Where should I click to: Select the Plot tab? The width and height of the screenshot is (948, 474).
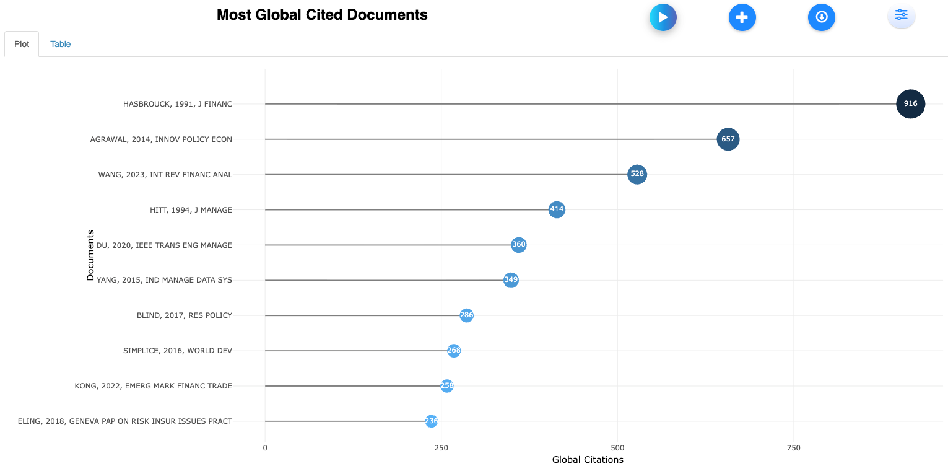click(22, 44)
